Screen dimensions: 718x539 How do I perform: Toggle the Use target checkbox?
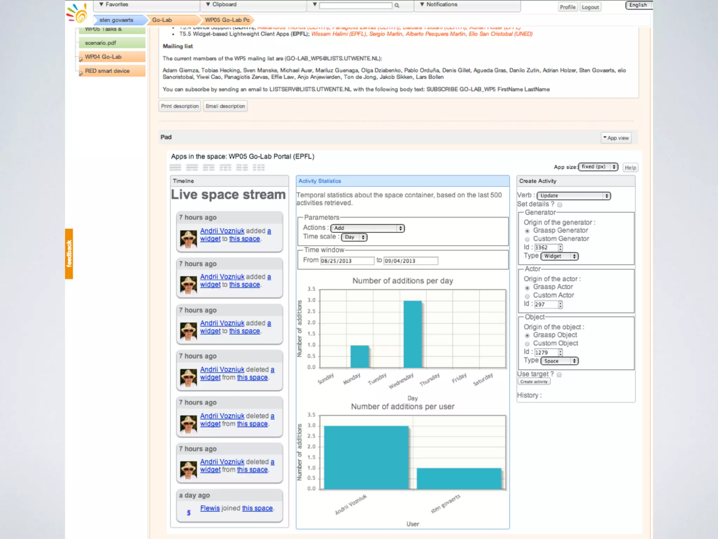(560, 375)
